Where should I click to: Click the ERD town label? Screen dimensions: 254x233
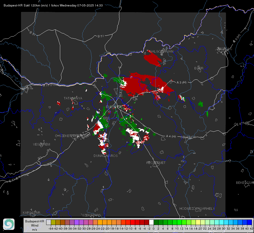[x=106, y=118]
